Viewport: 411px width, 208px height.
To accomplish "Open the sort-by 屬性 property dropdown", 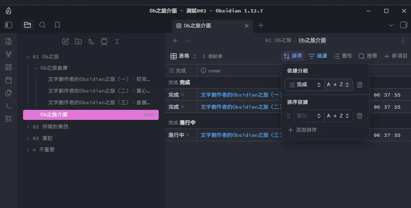I will tap(309, 116).
